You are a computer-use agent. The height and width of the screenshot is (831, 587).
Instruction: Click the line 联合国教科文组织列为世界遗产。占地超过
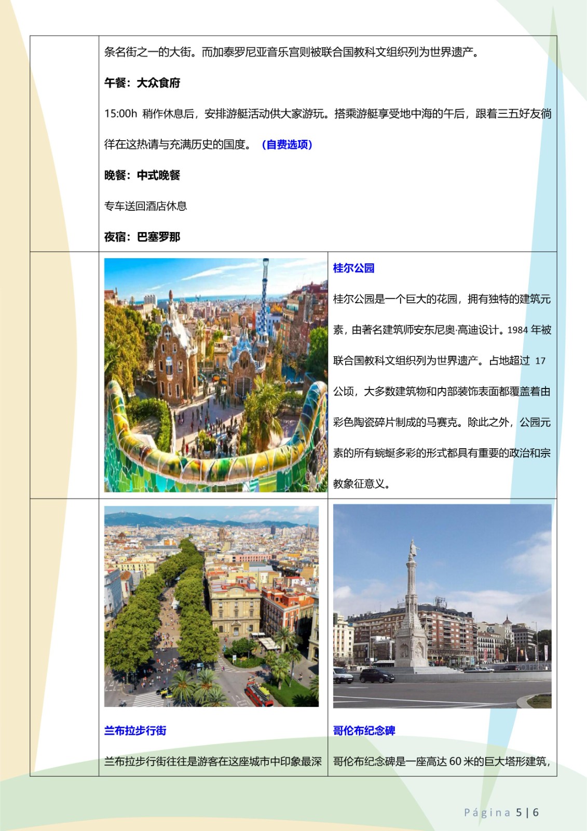[440, 360]
